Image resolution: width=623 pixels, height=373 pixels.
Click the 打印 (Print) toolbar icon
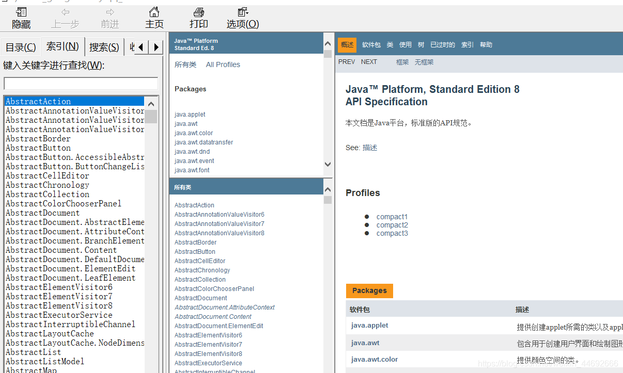tap(198, 17)
